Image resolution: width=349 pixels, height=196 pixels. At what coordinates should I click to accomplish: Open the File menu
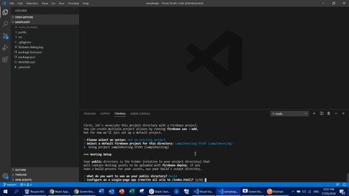(x=11, y=3)
